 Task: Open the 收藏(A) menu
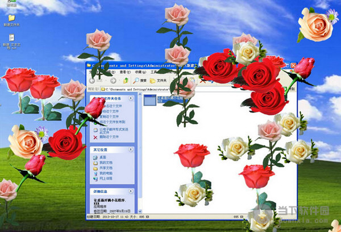[x=140, y=72]
